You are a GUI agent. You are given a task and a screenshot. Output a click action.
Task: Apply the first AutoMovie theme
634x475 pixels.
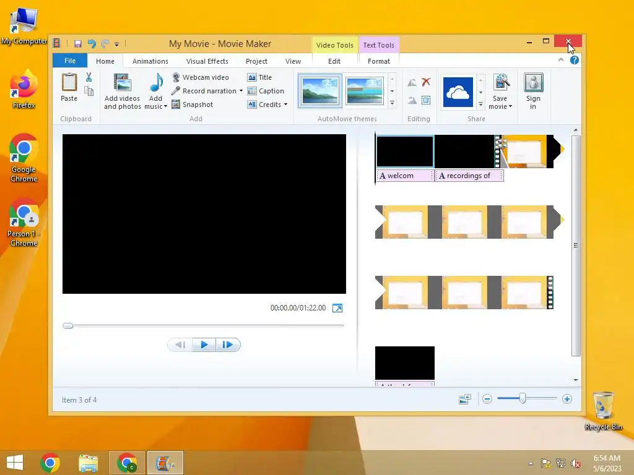coord(320,91)
